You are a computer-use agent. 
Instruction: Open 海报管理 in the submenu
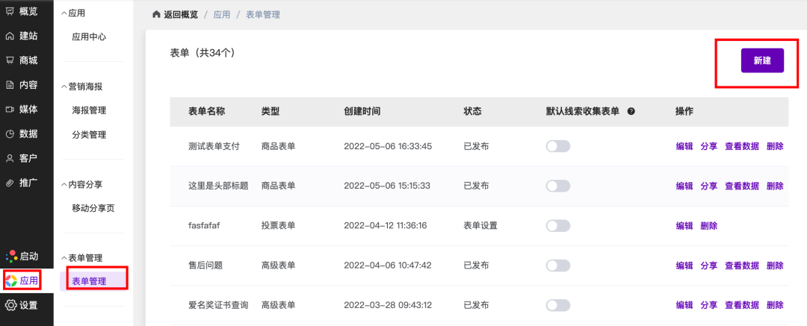coord(89,110)
